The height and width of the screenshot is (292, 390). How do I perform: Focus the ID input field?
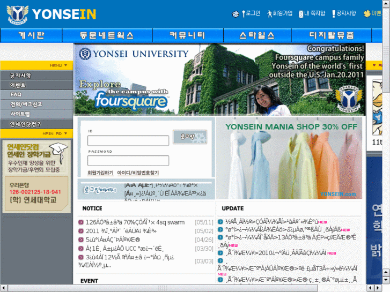coord(128,141)
